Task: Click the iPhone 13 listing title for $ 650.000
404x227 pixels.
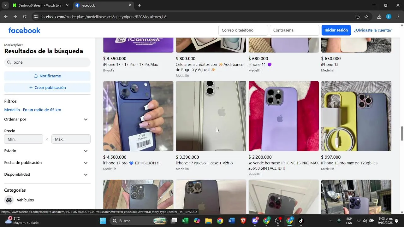Action: pyautogui.click(x=330, y=65)
